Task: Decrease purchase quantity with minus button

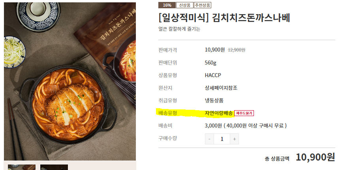Action: [x=209, y=139]
